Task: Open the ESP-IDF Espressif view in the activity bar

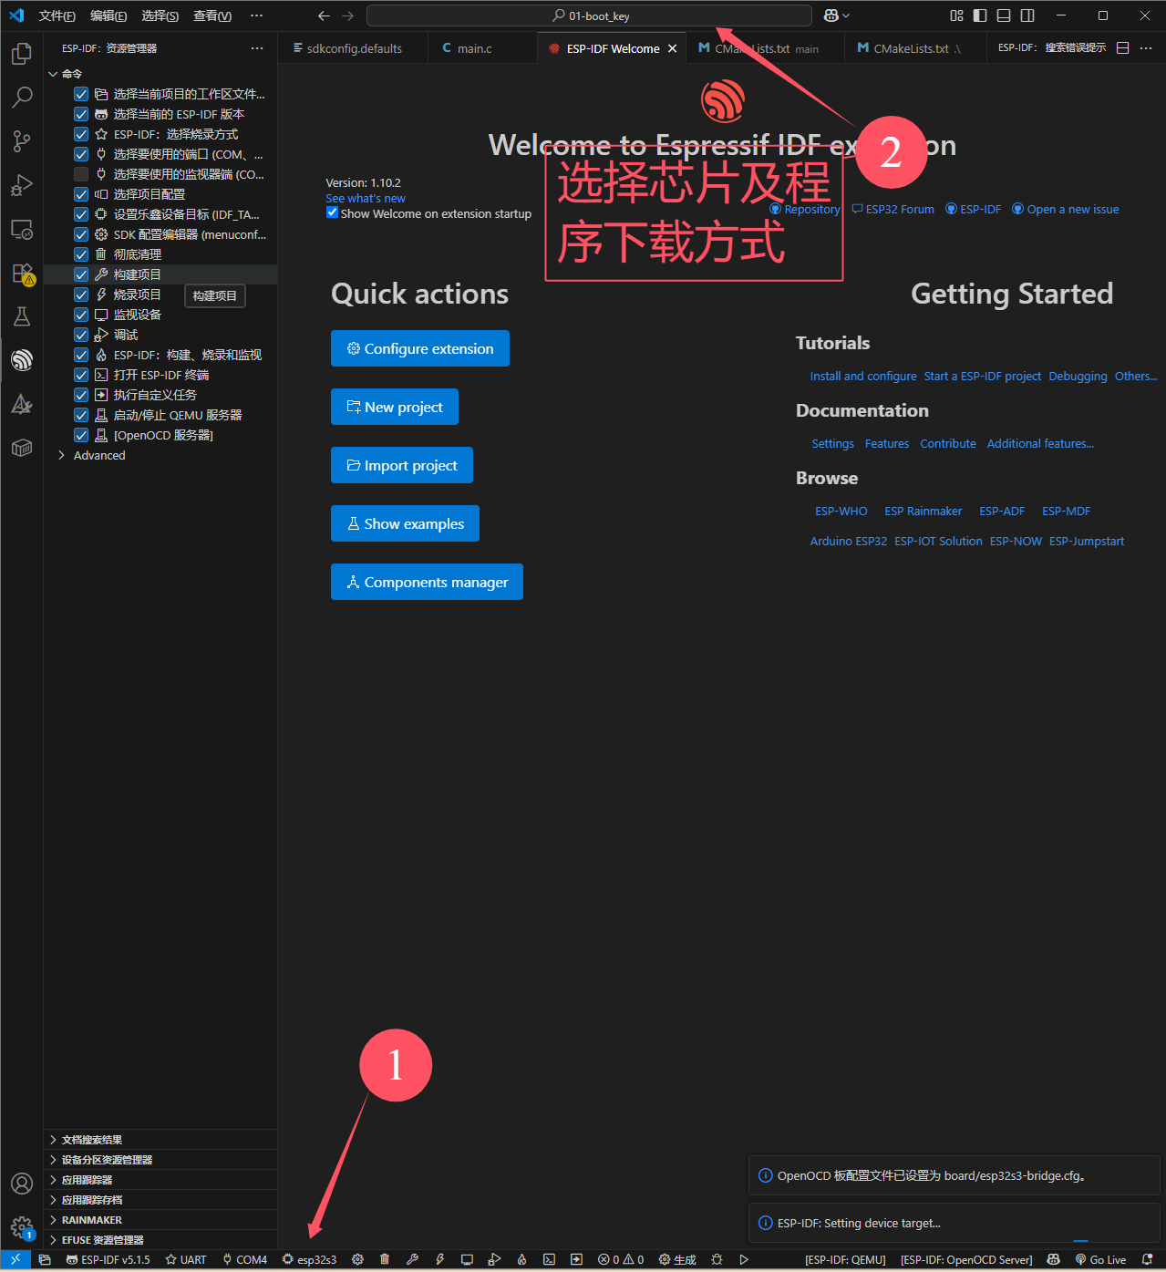Action: click(x=22, y=360)
